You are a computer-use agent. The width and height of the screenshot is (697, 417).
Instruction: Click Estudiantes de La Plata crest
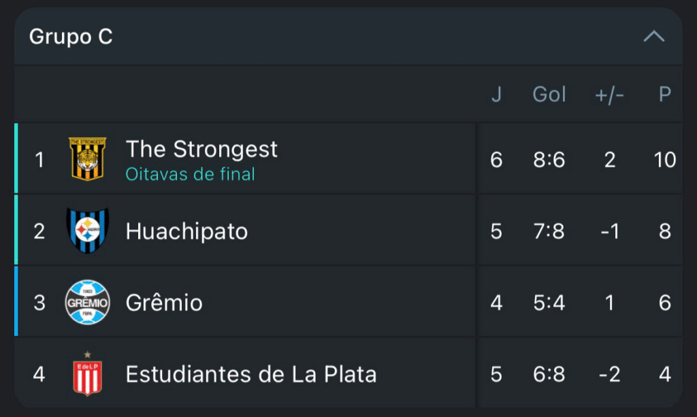click(88, 373)
